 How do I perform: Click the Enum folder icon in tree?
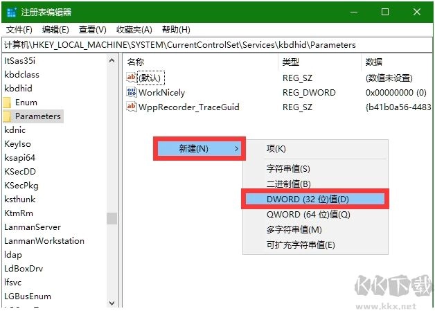[8, 103]
